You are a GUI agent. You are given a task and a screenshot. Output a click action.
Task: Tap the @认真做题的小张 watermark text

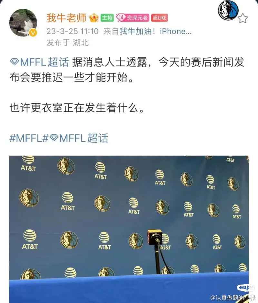(x=233, y=297)
